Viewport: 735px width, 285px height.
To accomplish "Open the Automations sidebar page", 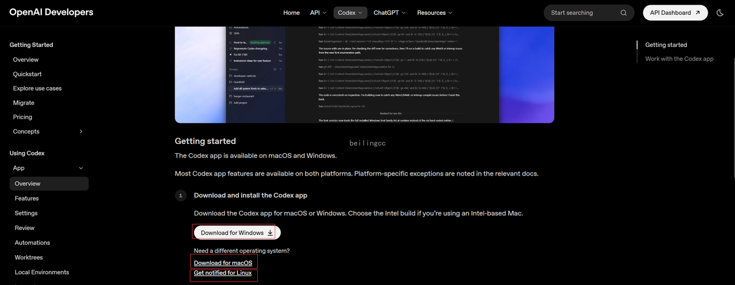I will pyautogui.click(x=32, y=243).
